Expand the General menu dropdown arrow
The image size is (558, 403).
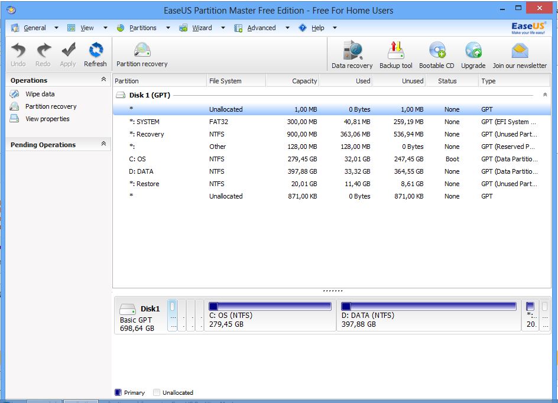pyautogui.click(x=56, y=28)
